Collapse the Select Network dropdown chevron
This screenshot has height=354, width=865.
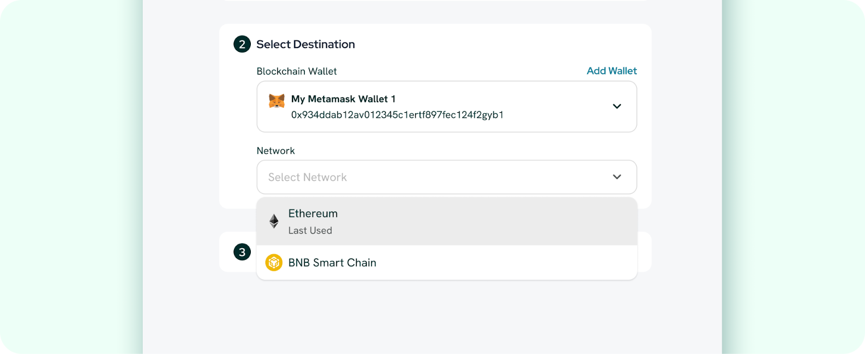tap(617, 177)
